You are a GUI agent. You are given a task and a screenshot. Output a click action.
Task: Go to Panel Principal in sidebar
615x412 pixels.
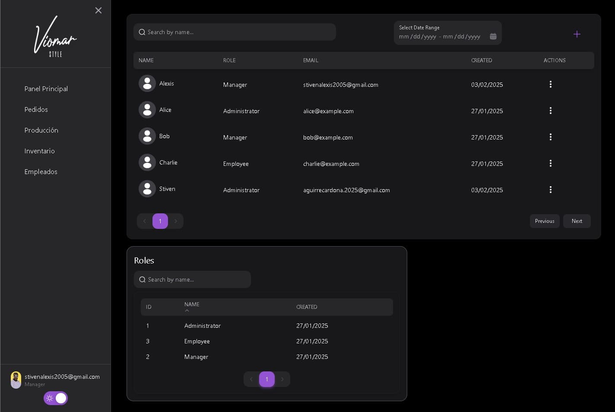click(x=46, y=89)
